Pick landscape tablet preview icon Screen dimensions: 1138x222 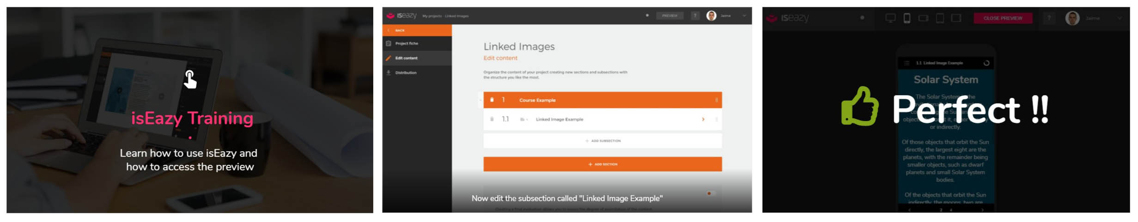pos(956,18)
